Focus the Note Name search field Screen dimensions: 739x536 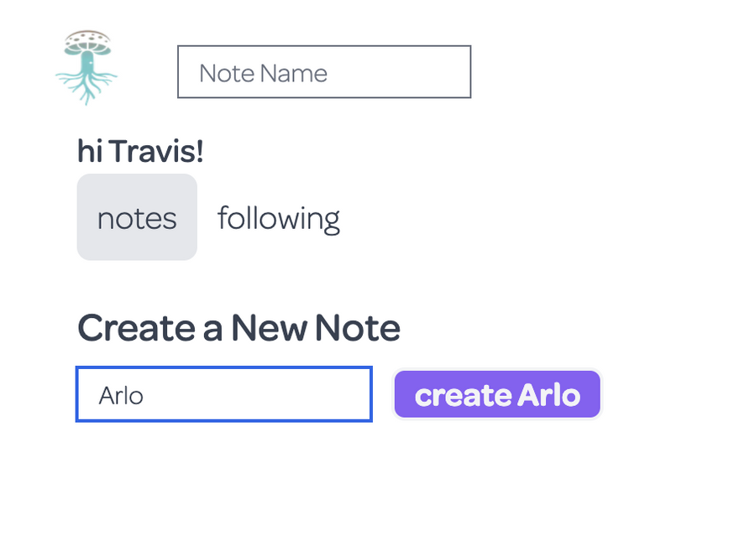coord(324,72)
